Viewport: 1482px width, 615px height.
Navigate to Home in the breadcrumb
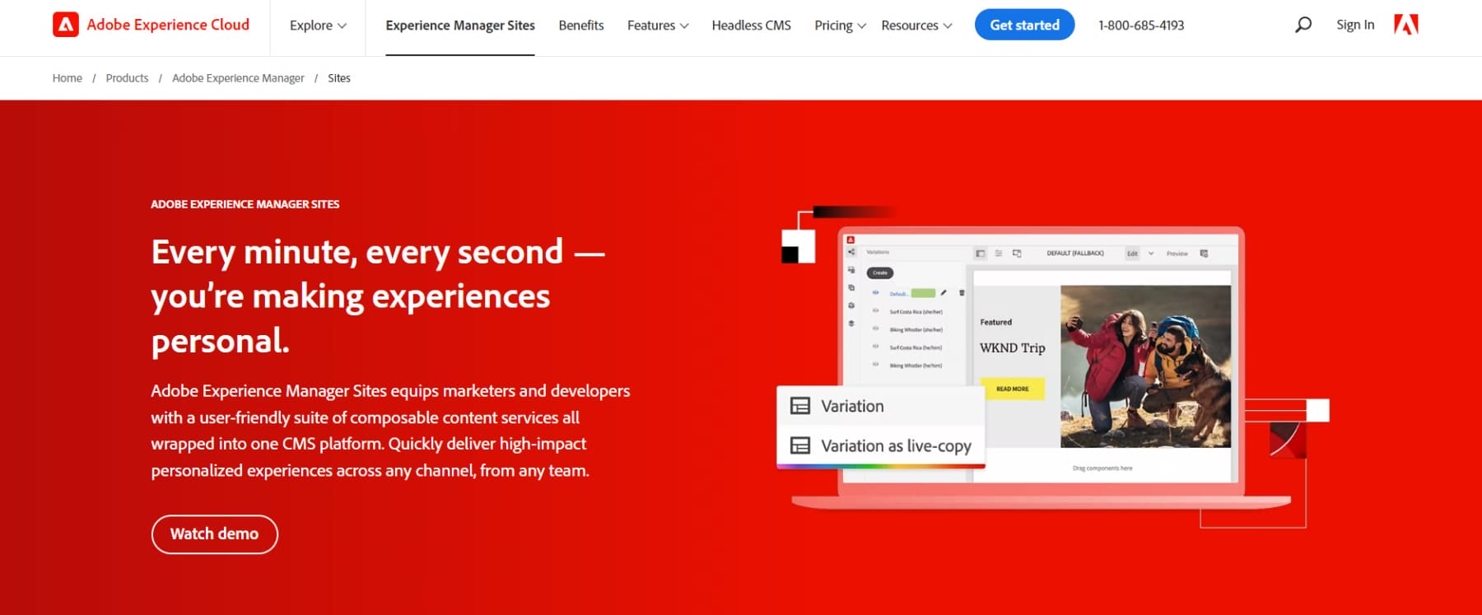tap(68, 78)
